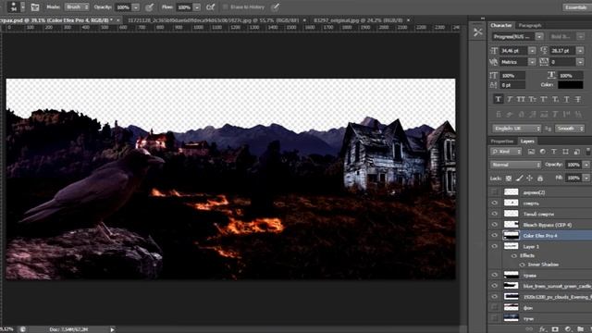Hide the 1920x1200 clouds Evening layer
This screenshot has width=592, height=333.
pyautogui.click(x=495, y=297)
